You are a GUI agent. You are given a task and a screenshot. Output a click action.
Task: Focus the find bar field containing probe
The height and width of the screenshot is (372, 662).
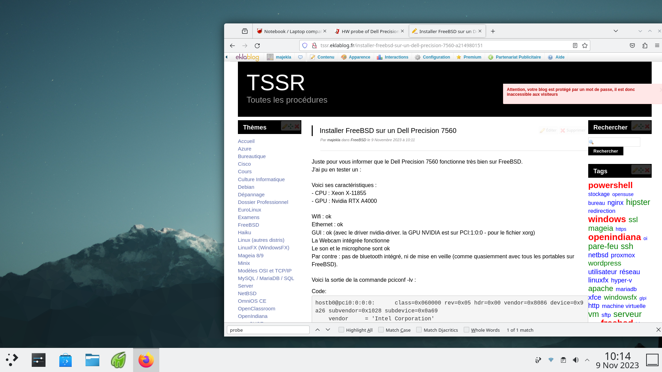(268, 330)
